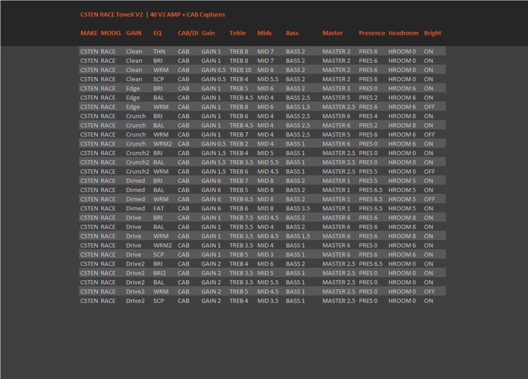Image resolution: width=528 pixels, height=379 pixels.
Task: Click GAIN 0.5 in the Clean WRM row
Action: [213, 70]
